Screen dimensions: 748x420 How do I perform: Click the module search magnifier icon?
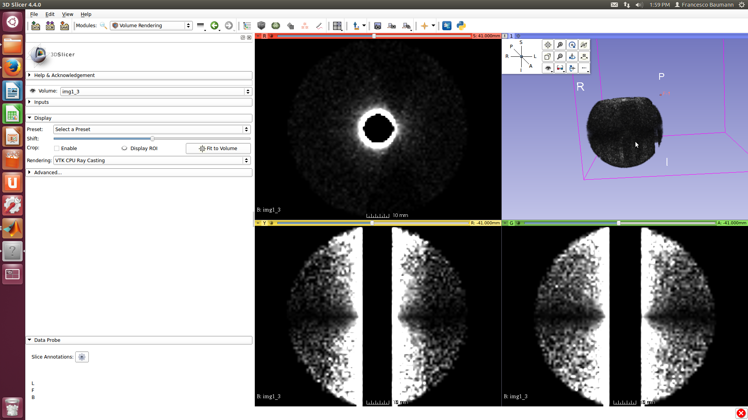coord(103,26)
